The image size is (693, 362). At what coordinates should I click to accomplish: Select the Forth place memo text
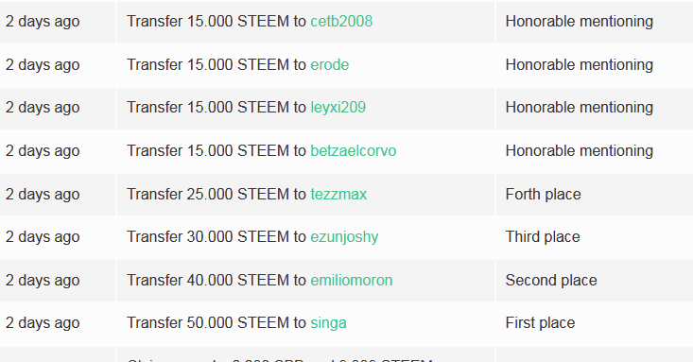click(x=544, y=194)
